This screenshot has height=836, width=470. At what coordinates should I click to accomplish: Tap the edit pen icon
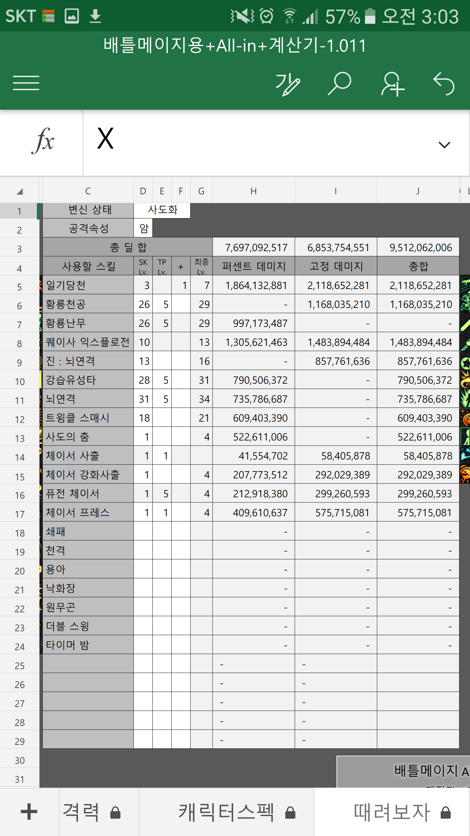[x=288, y=84]
